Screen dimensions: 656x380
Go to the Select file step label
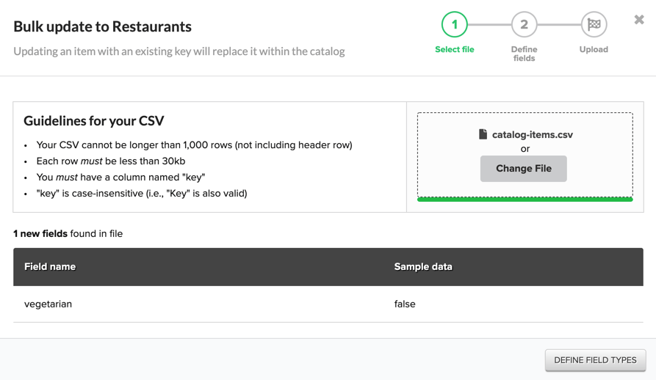pos(454,50)
